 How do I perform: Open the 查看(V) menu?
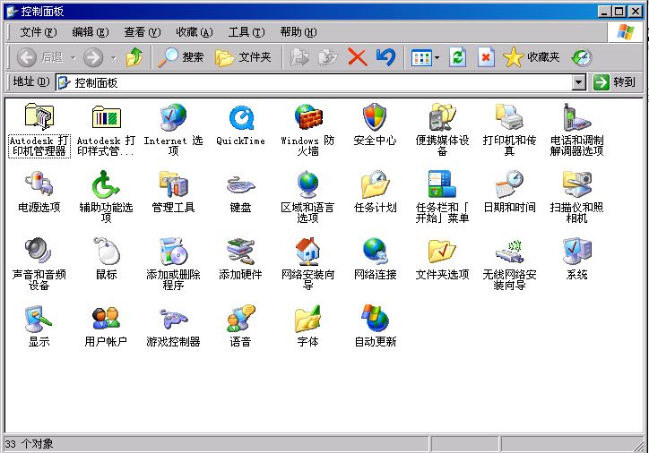[143, 32]
